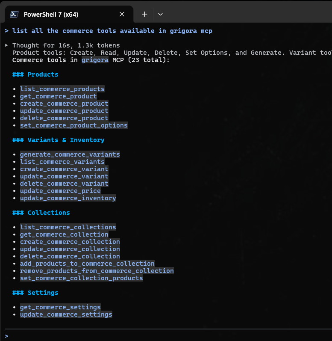Image resolution: width=332 pixels, height=341 pixels.
Task: Click 'create_commerce_product' entry
Action: (64, 104)
